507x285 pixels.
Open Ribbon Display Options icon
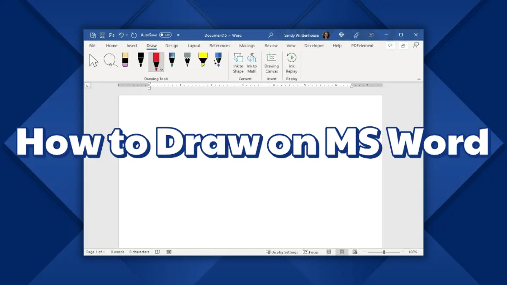click(371, 35)
